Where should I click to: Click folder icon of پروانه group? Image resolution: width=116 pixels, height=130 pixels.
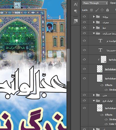pos(98,16)
